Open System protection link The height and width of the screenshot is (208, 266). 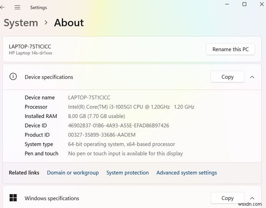[128, 173]
